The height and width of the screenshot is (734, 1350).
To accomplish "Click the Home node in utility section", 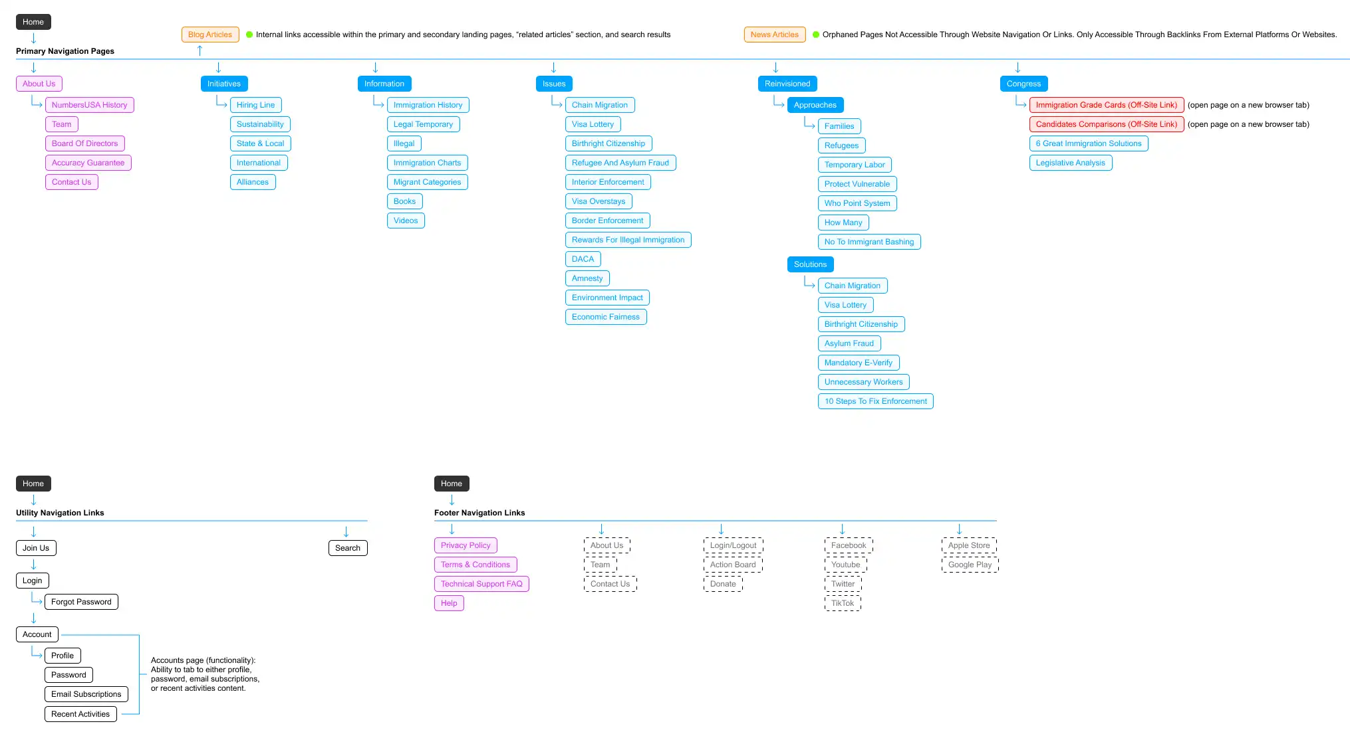I will point(33,484).
